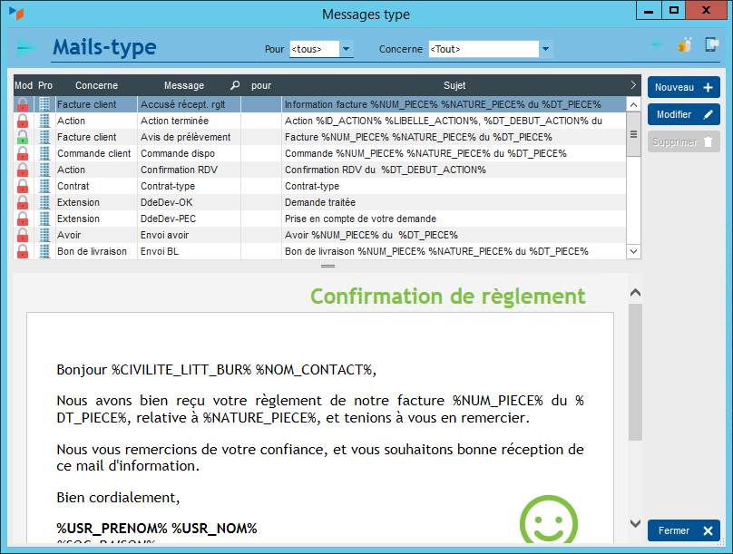
Task: Click the device message icon at top right
Action: pyautogui.click(x=712, y=44)
